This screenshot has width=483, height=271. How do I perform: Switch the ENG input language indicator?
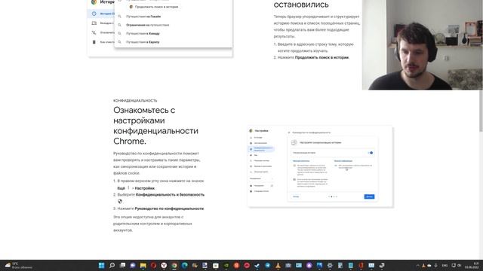(445, 266)
